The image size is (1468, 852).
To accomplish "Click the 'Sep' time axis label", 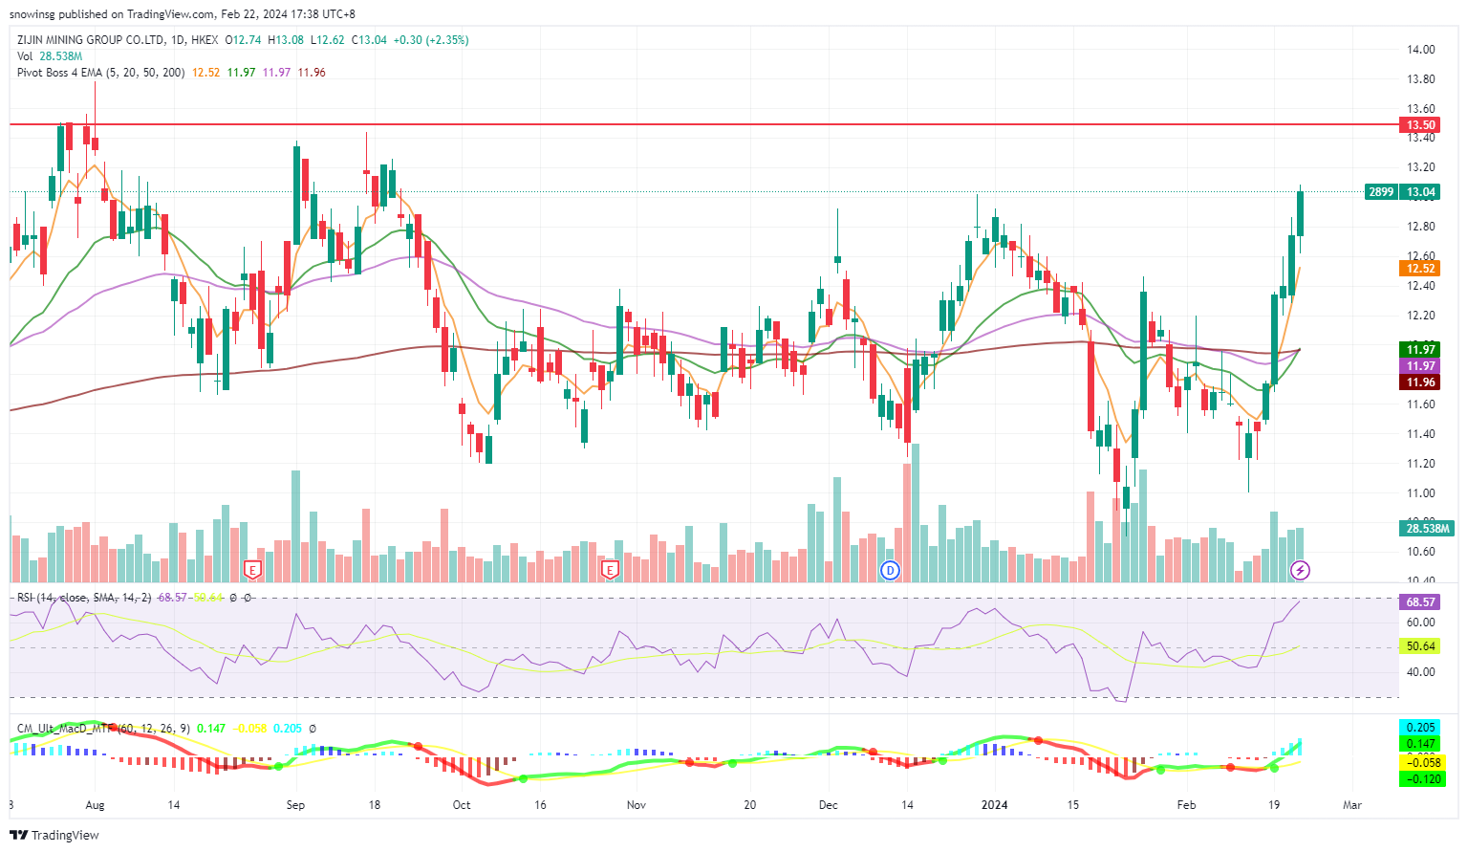I will [295, 805].
